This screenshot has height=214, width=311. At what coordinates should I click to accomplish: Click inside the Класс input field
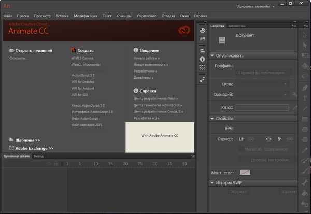pyautogui.click(x=262, y=108)
